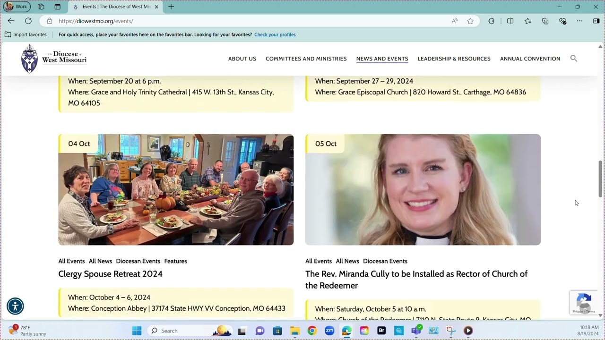Go to Diocese of West Missouri logo home

pos(54,59)
